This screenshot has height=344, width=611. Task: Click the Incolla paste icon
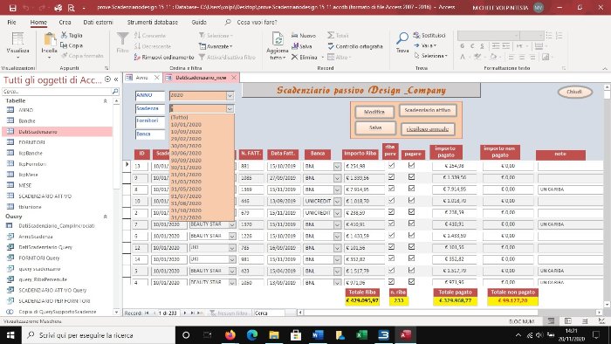[50, 39]
